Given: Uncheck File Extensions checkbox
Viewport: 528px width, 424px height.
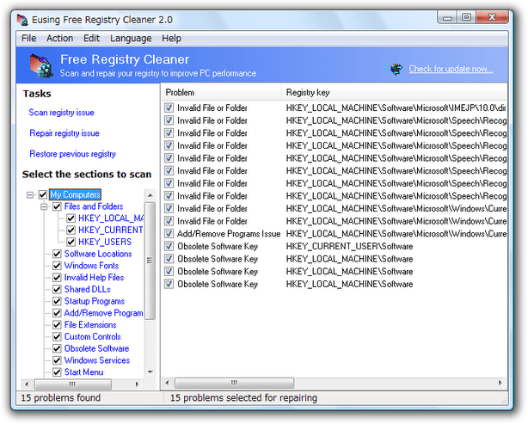Looking at the screenshot, I should 57,324.
